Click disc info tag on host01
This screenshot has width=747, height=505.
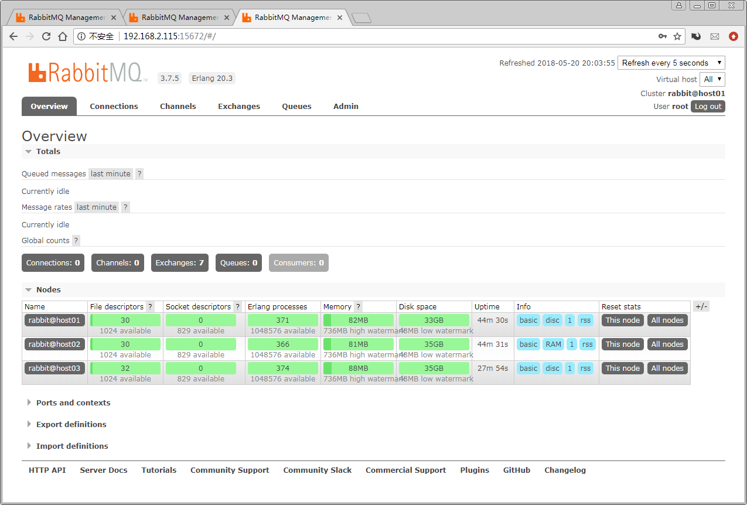[552, 320]
